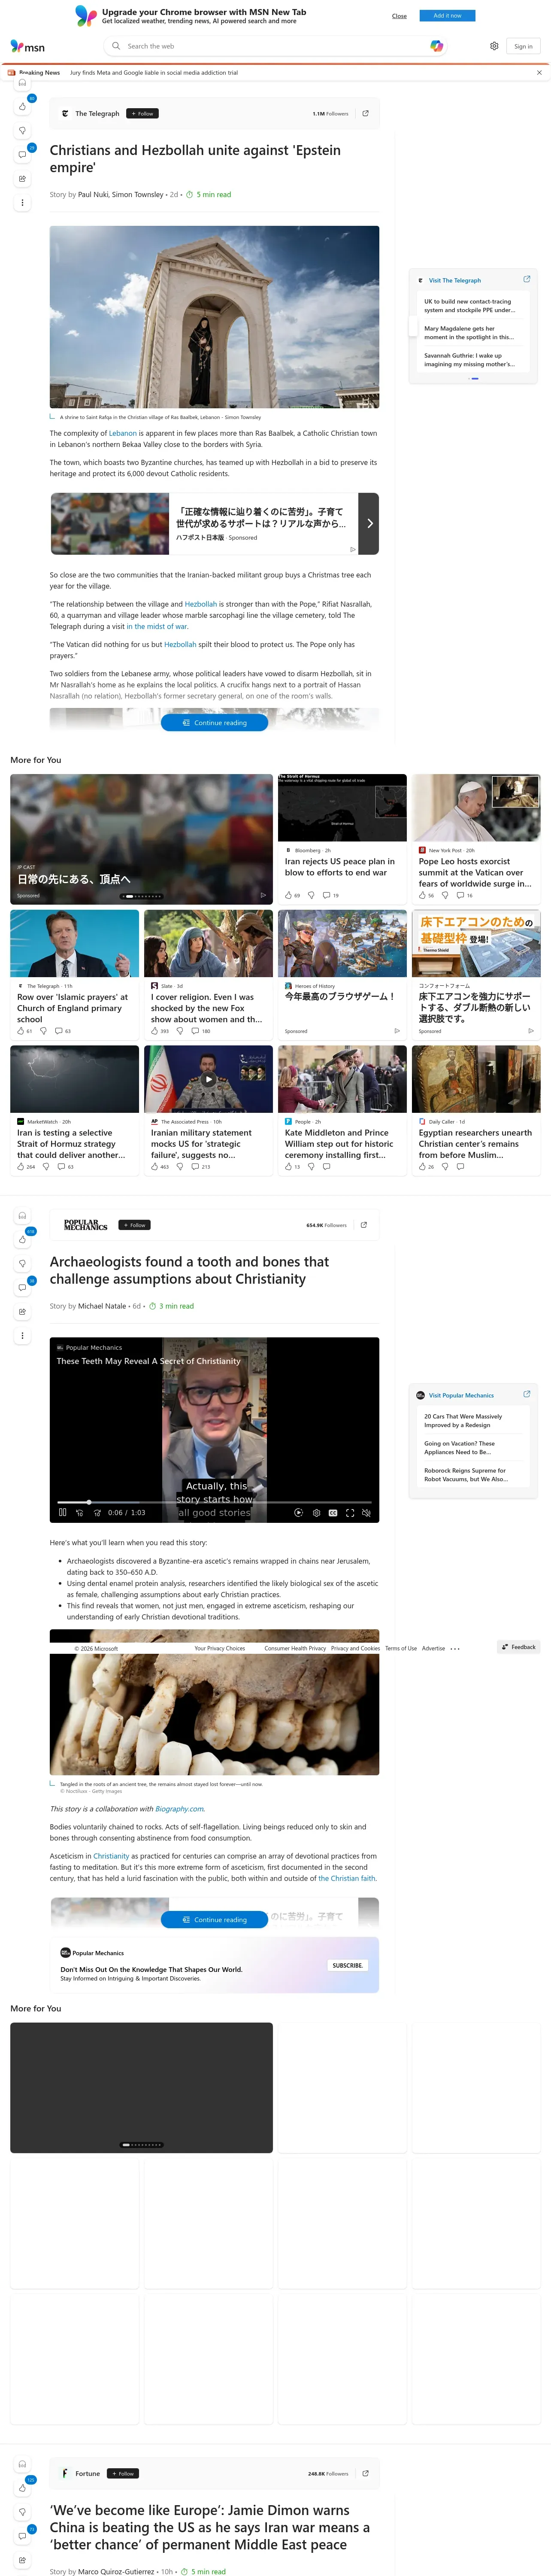Follow Fortune
Screen dimensions: 551x2576
[123, 2473]
